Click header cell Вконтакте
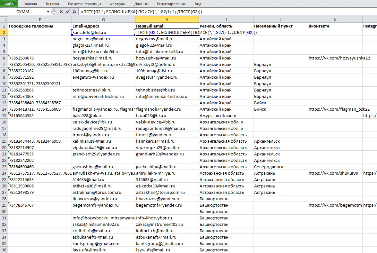Image resolution: width=377 pixels, height=253 pixels. (335, 26)
